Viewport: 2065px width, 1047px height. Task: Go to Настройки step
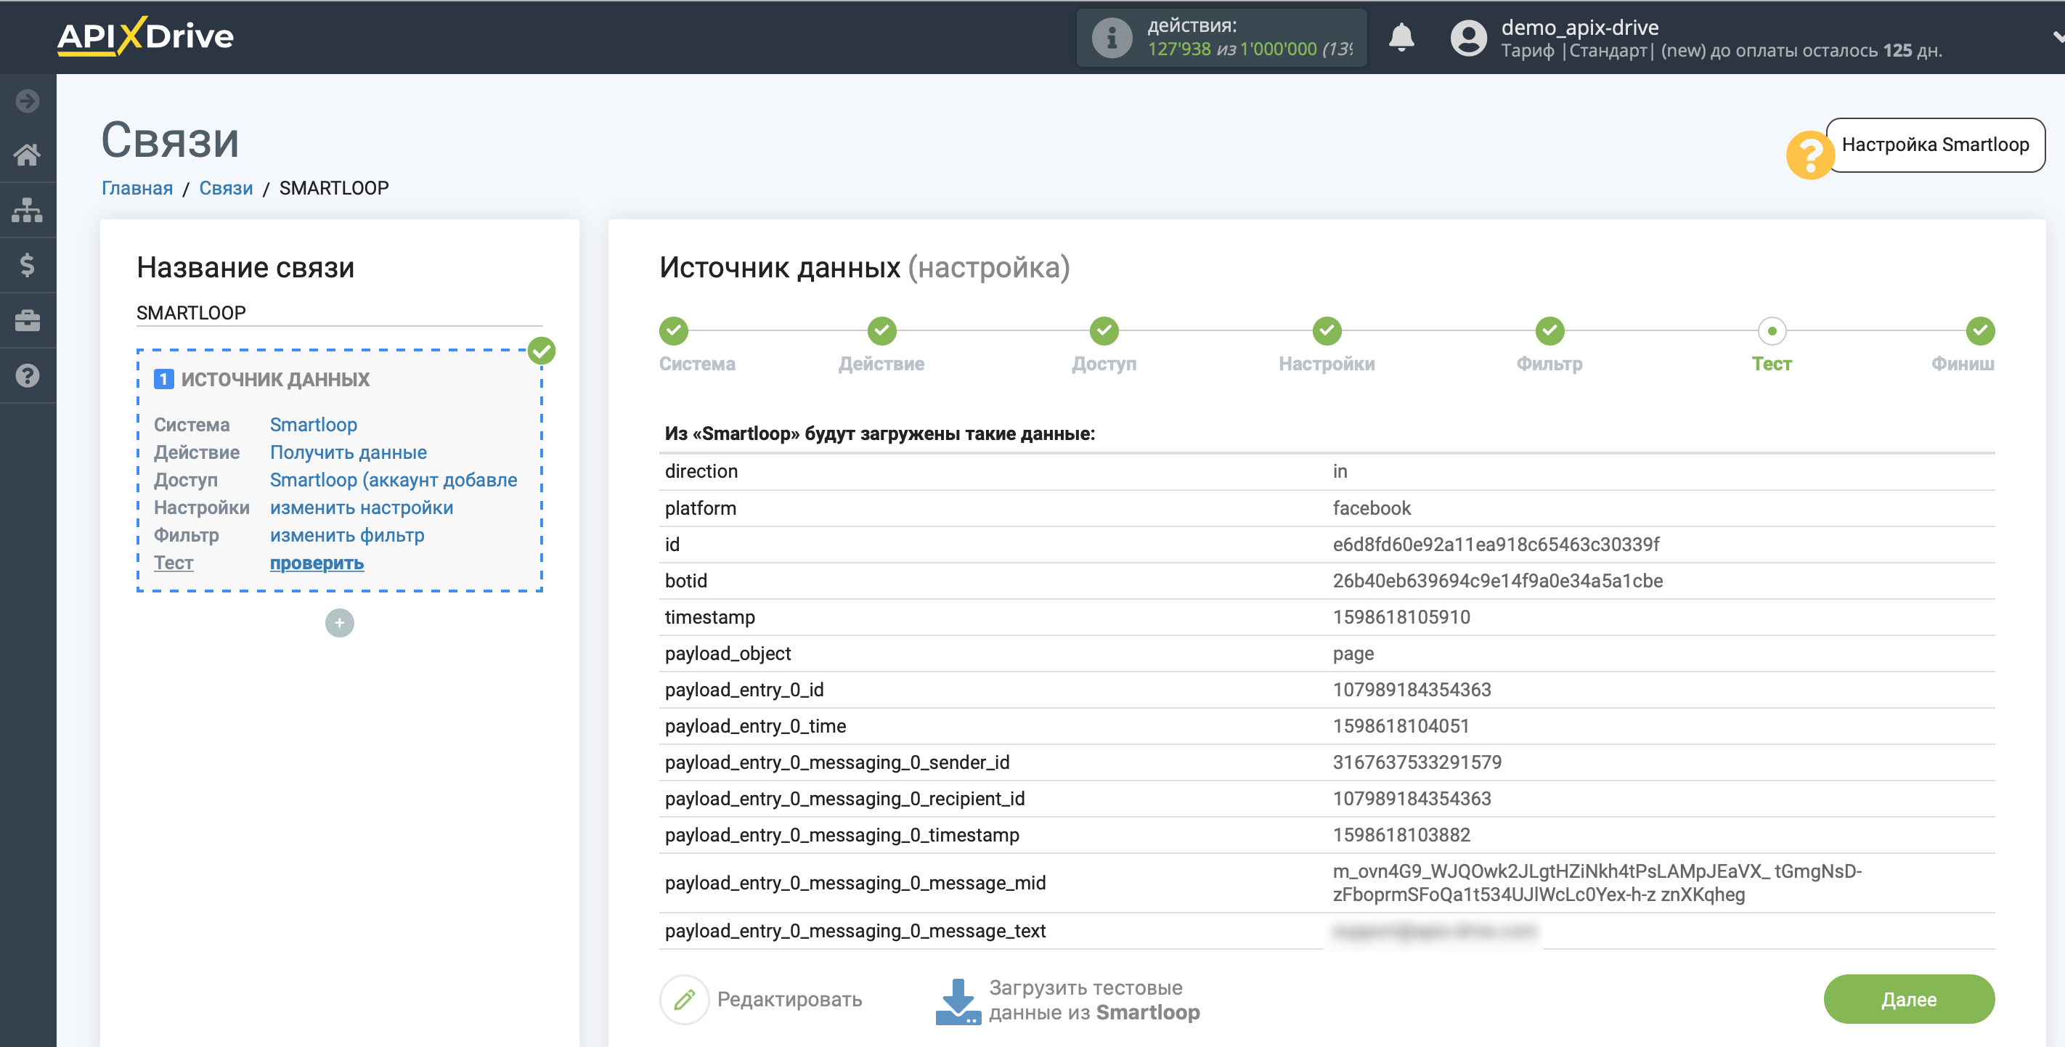[x=1327, y=364]
